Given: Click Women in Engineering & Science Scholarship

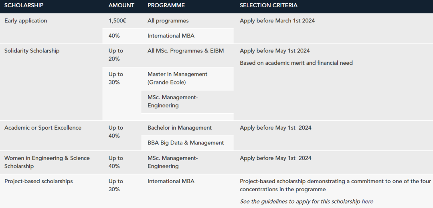Looking at the screenshot, I should pyautogui.click(x=47, y=162).
